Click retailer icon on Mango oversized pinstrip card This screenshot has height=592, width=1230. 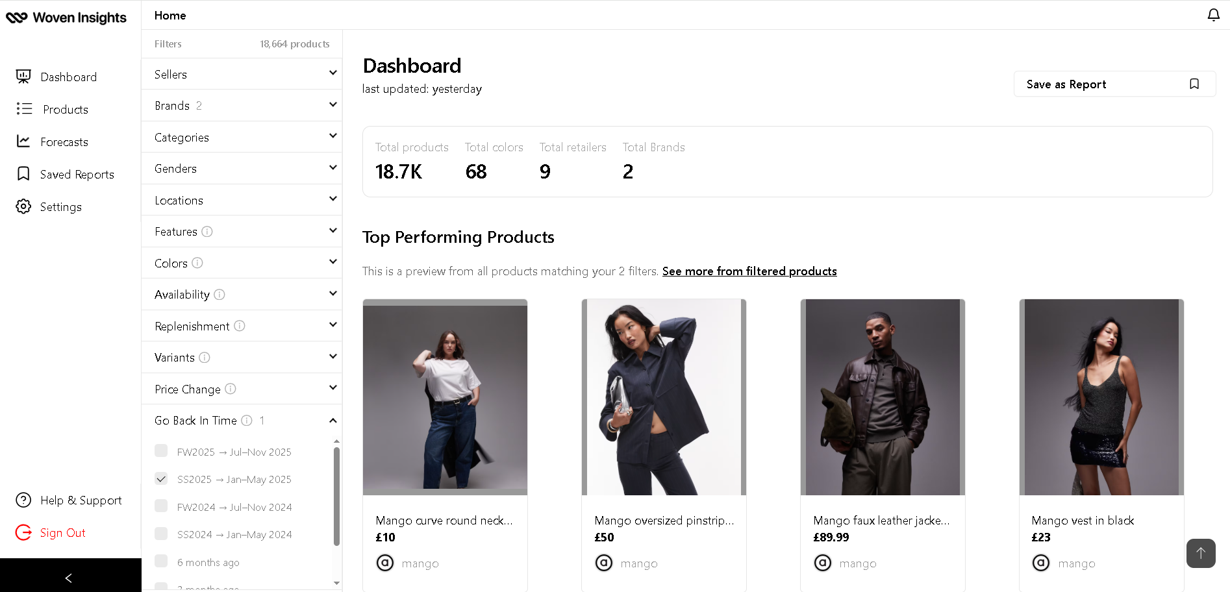click(604, 563)
